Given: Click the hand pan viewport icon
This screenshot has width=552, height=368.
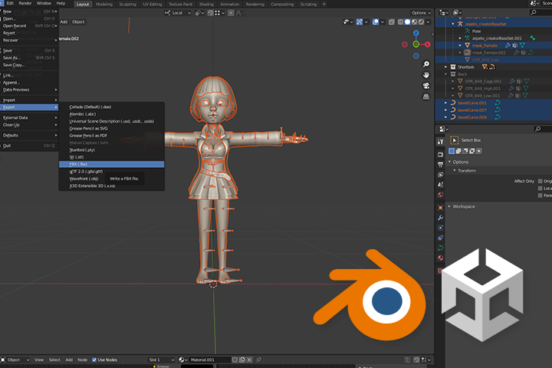Looking at the screenshot, I should 426,75.
